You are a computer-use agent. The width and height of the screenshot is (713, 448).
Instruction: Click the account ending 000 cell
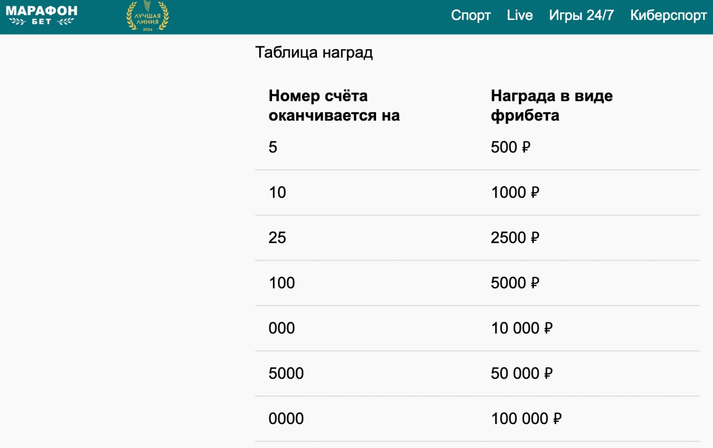(282, 329)
